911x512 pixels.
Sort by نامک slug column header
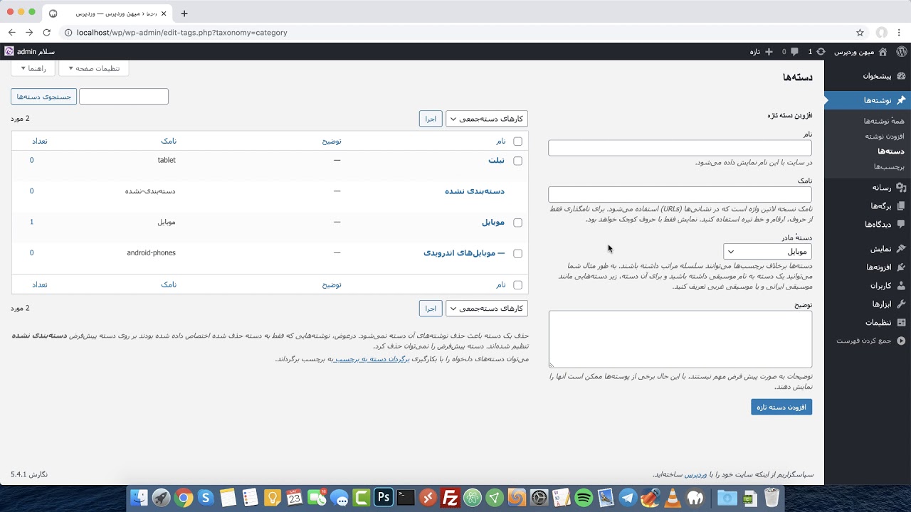tap(169, 141)
